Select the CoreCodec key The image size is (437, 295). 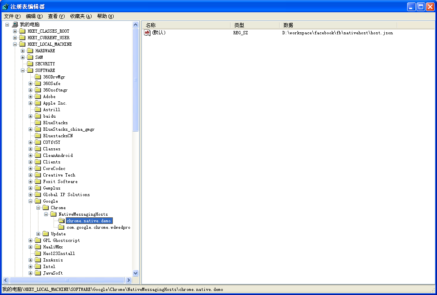coord(54,168)
